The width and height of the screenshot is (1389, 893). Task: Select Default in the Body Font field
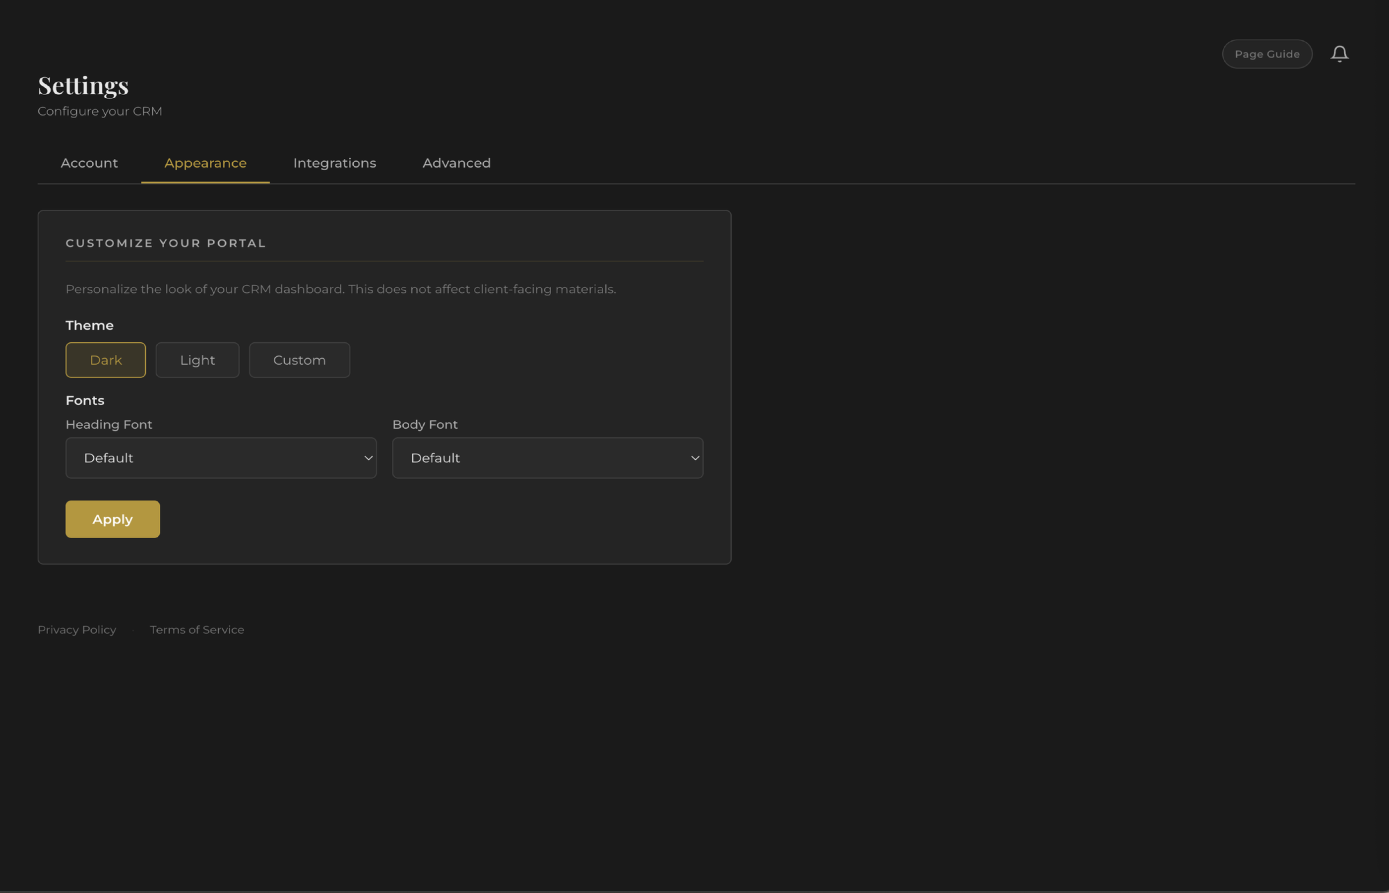click(x=547, y=457)
